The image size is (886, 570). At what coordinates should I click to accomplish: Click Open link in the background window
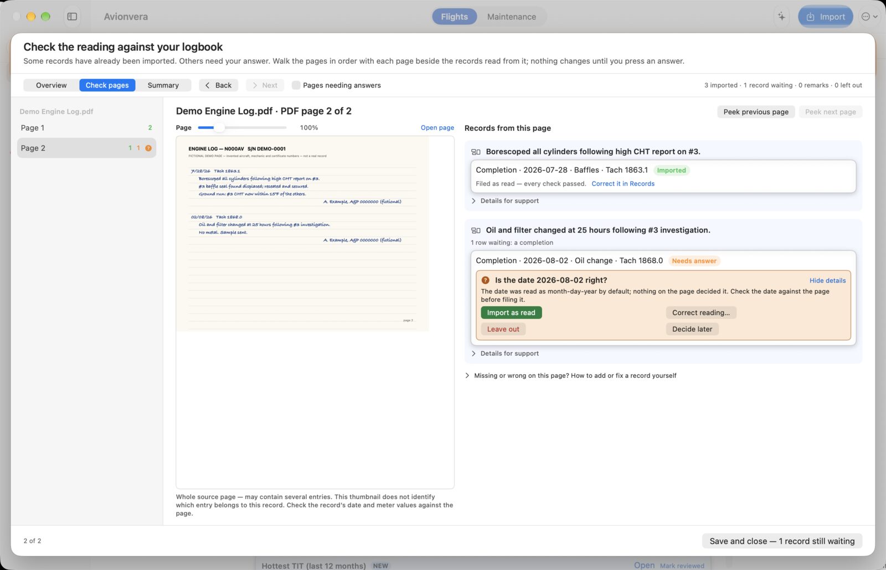644,566
